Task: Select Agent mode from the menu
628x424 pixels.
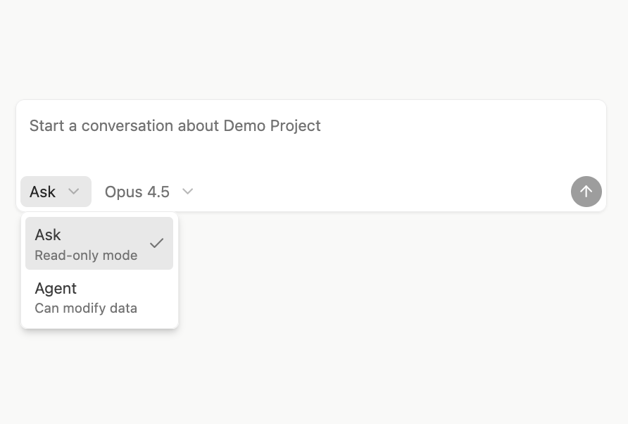Action: coord(99,298)
